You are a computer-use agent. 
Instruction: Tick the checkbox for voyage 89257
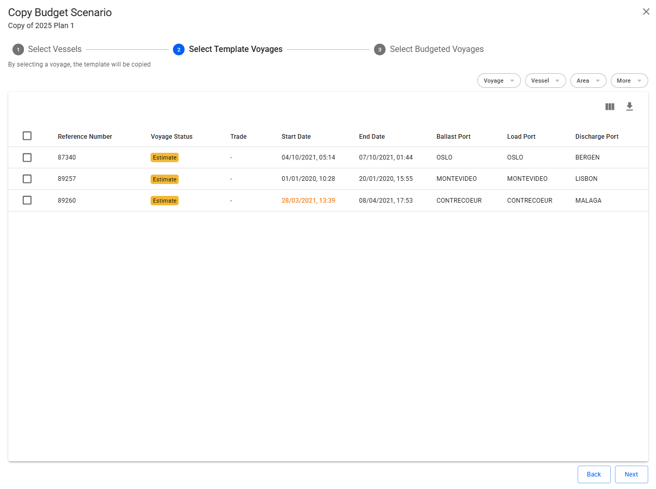[27, 179]
